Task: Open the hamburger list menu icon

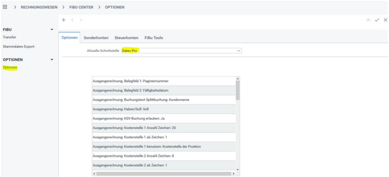Action: (368, 20)
